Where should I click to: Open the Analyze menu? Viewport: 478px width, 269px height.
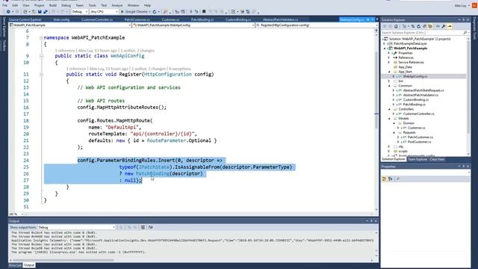pyautogui.click(x=117, y=5)
